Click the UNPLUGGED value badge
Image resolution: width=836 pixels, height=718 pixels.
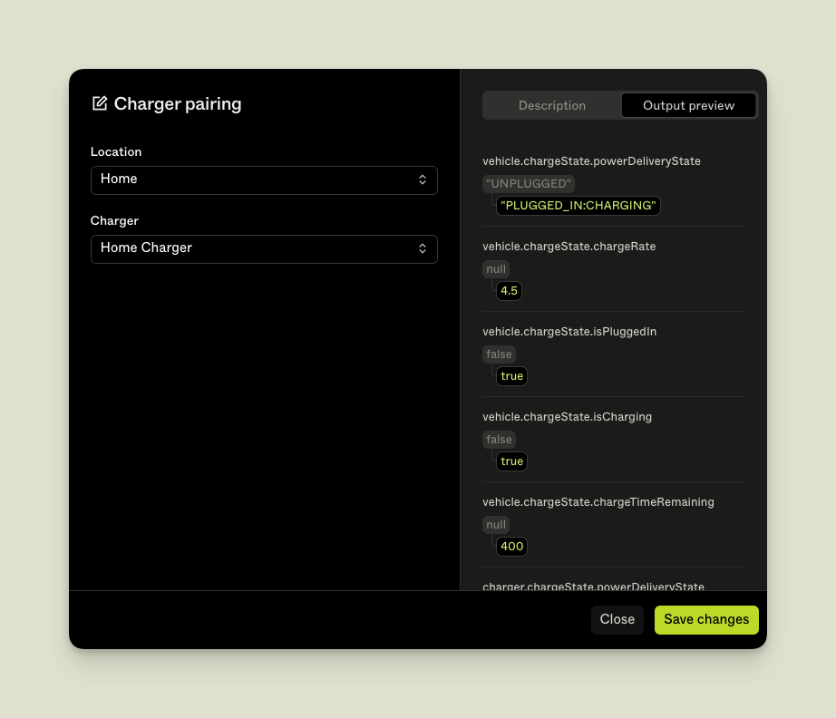pos(529,183)
